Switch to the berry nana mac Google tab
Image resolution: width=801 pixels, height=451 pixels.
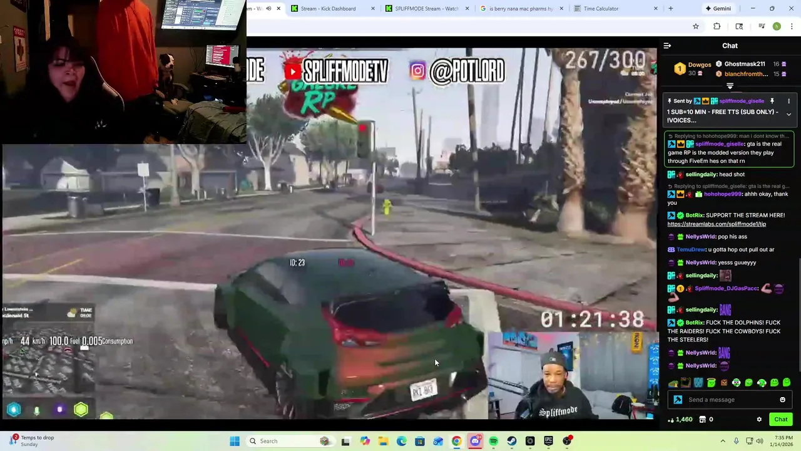click(521, 9)
